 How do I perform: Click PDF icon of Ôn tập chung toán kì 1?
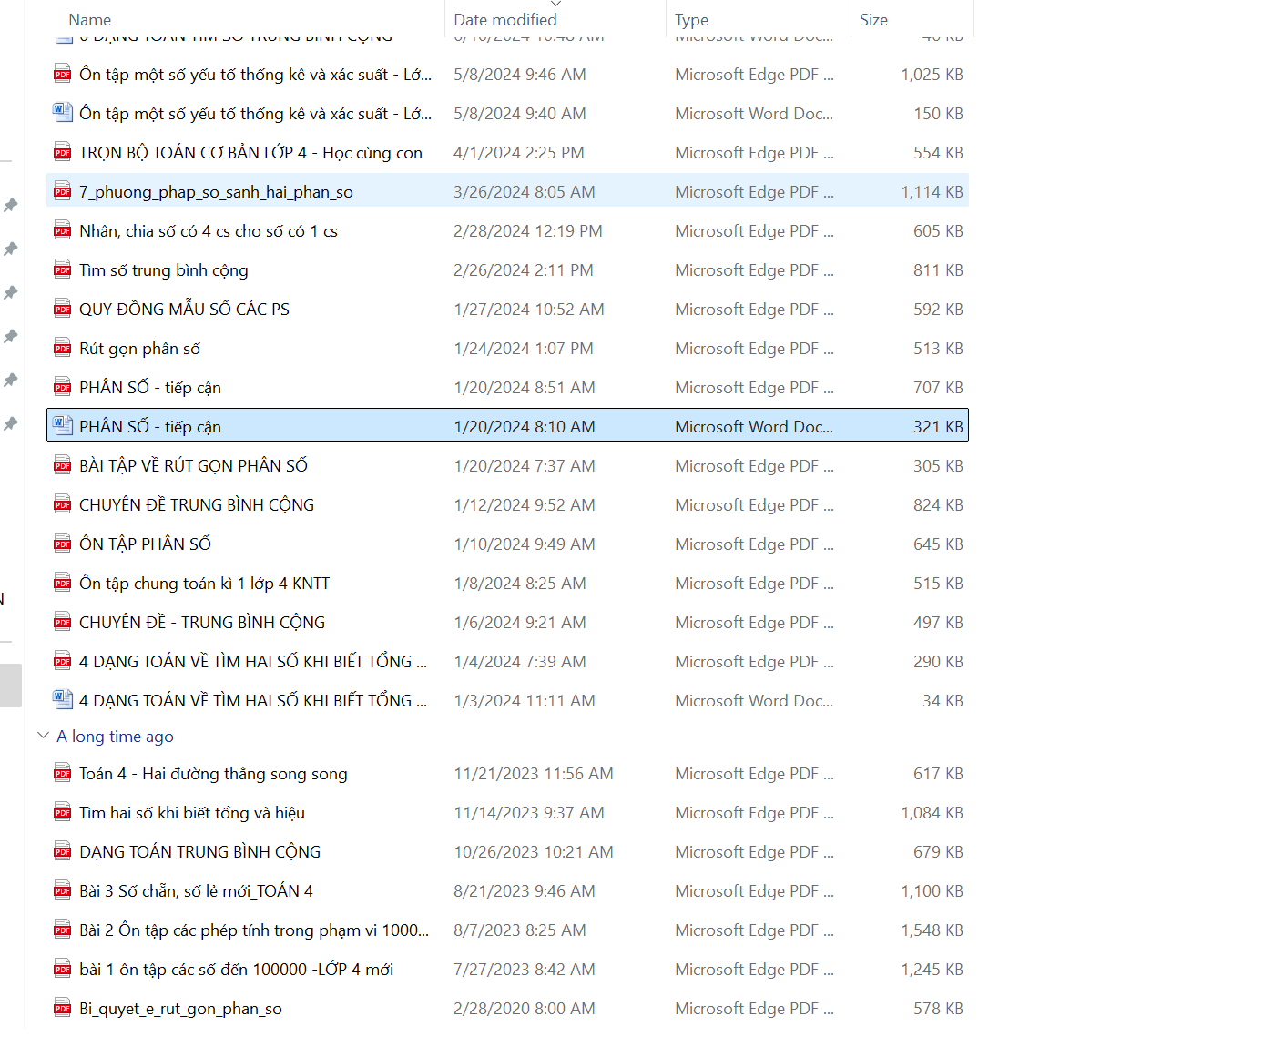[x=62, y=583]
